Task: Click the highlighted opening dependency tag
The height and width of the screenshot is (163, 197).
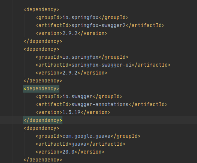Action: pos(41,89)
